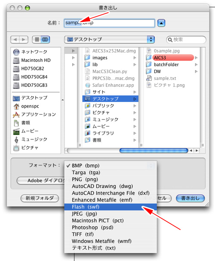Choose Flash (swf) format
This screenshot has height=261, width=215.
pyautogui.click(x=111, y=207)
